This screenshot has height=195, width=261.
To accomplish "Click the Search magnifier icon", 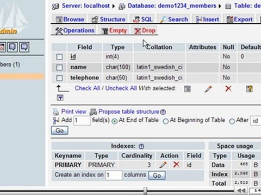I will [x=164, y=19].
